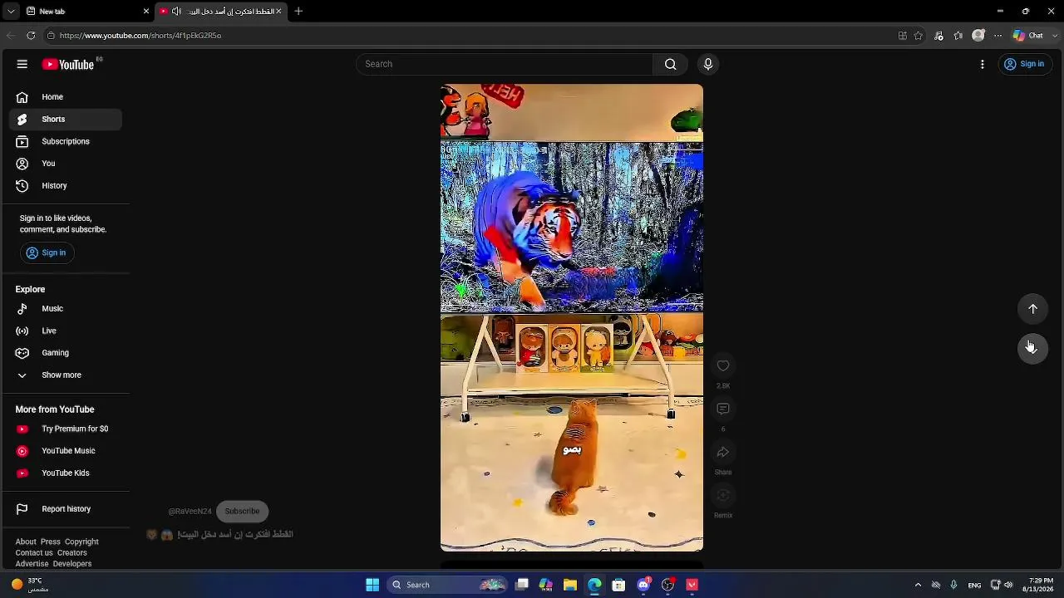Share this Short using the arrow icon
The image size is (1064, 598).
(723, 452)
